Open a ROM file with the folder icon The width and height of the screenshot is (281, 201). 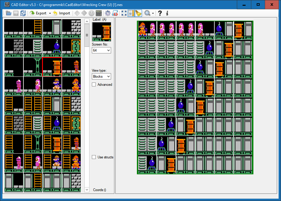9,13
